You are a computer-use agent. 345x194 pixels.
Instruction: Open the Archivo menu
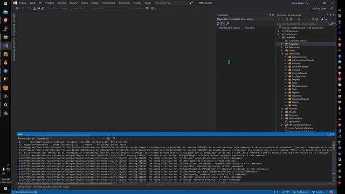click(23, 3)
